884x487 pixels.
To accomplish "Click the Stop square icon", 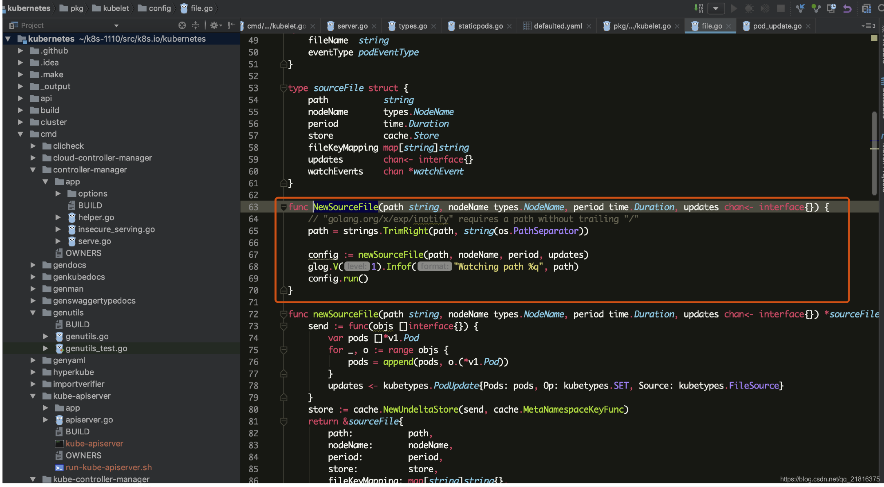I will [x=781, y=8].
